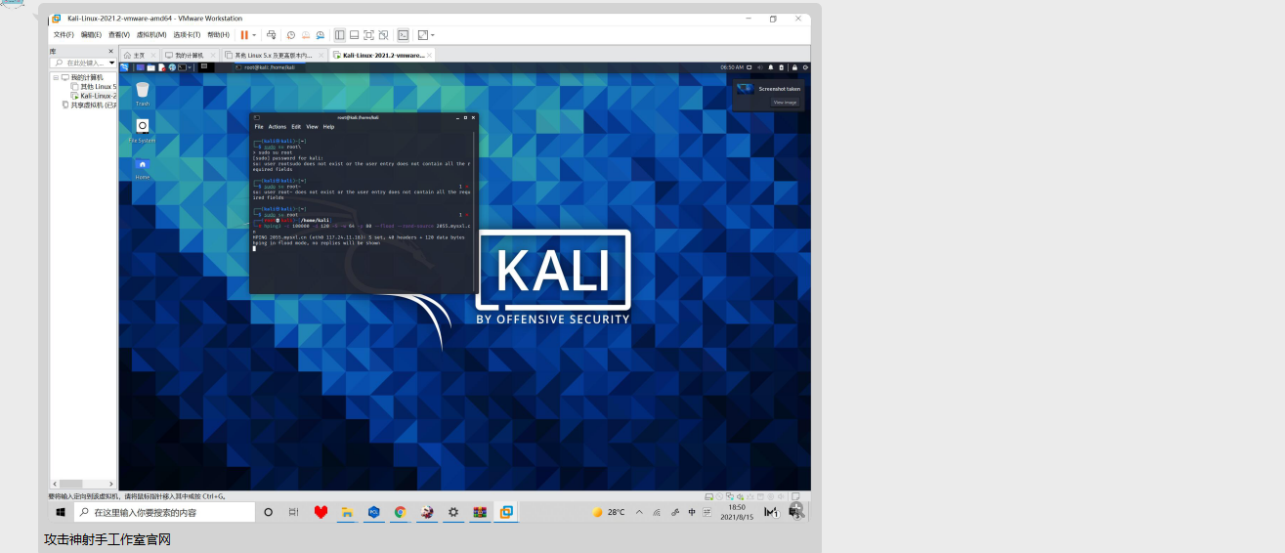Click the console view toolbar icon

coord(403,35)
